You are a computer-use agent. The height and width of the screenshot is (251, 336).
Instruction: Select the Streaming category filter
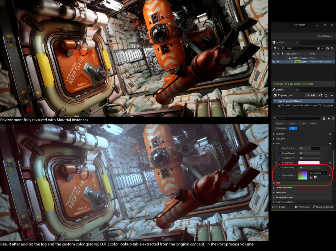point(281,128)
